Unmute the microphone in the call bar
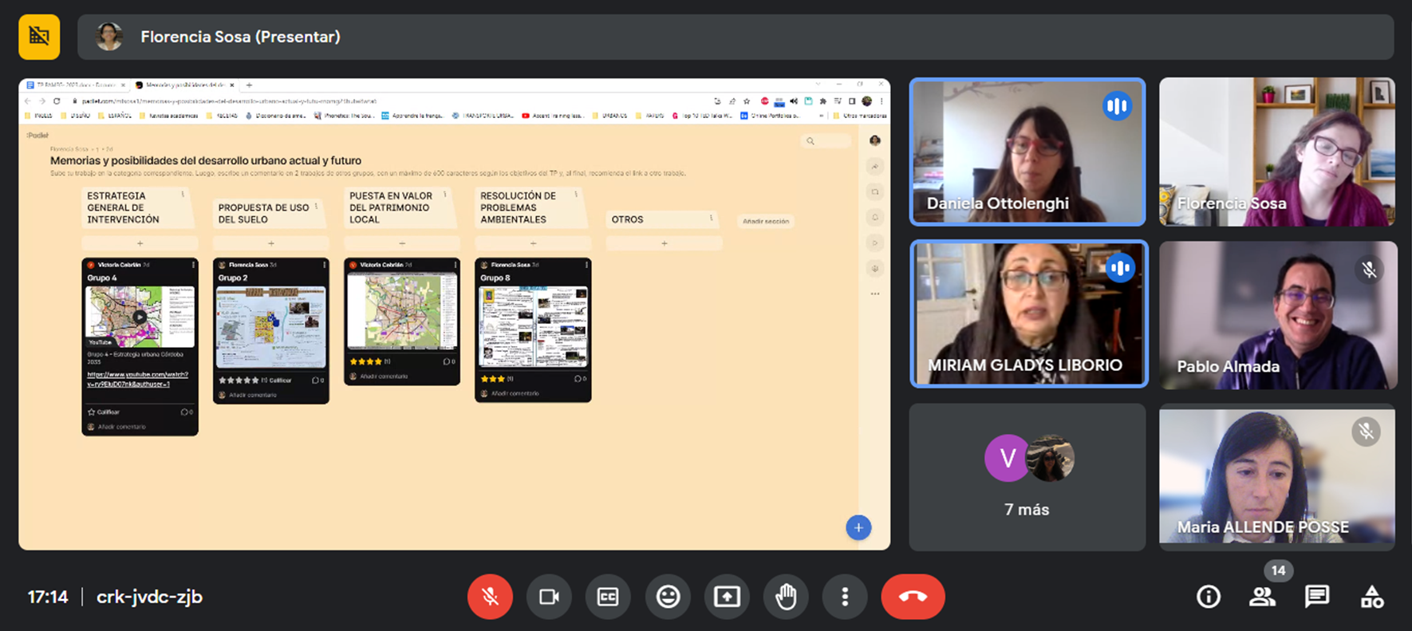Screen dimensions: 1412x631 coord(490,597)
